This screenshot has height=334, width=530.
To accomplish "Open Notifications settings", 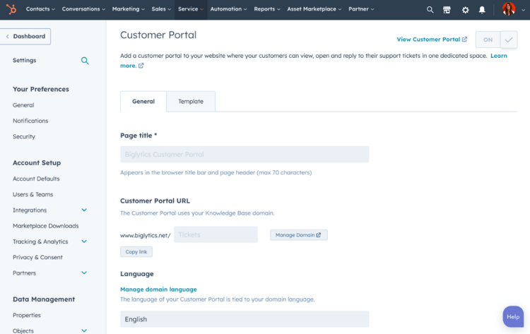I will 30,121.
